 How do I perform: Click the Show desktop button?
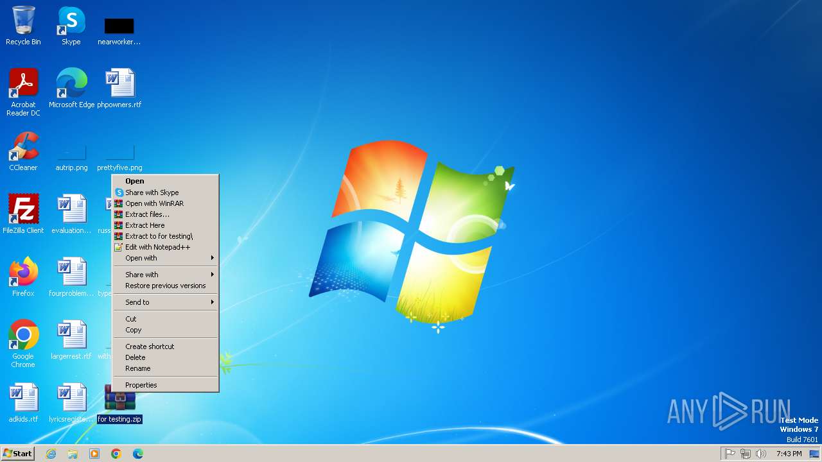(x=815, y=454)
